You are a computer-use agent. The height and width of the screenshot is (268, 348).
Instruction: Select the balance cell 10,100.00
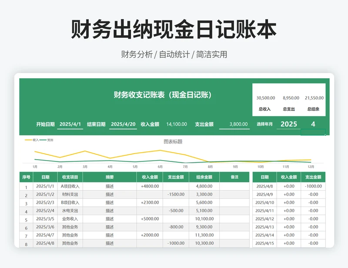tap(204, 219)
